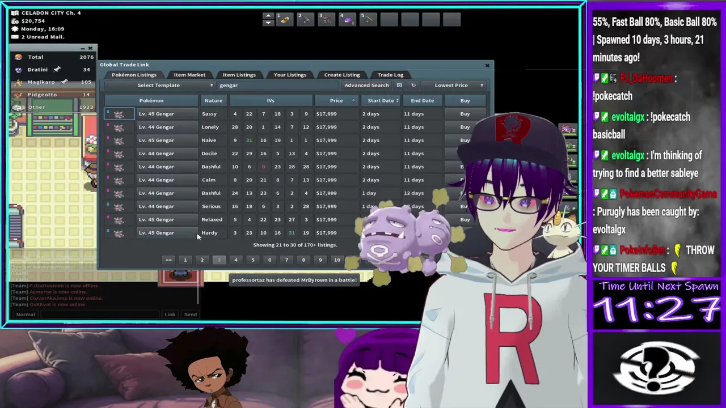726x408 pixels.
Task: Go to Your Listings tab
Action: point(290,75)
